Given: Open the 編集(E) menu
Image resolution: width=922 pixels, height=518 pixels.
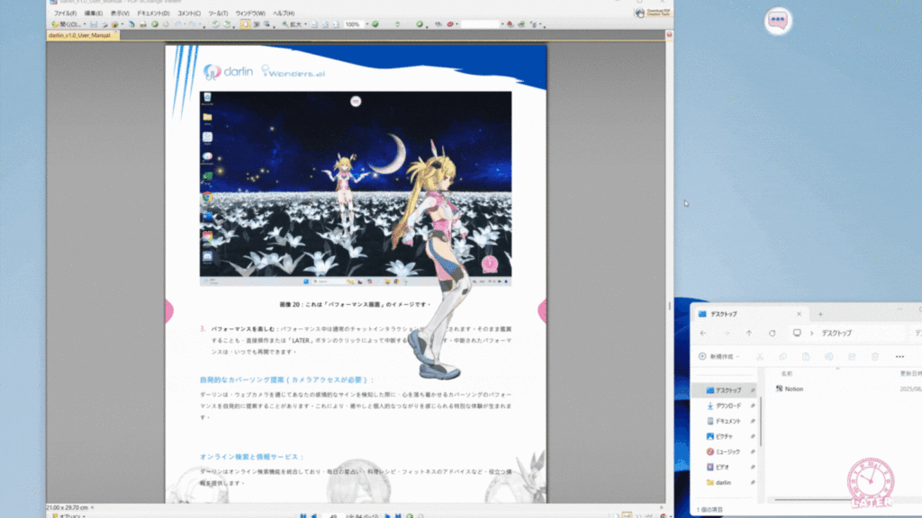Looking at the screenshot, I should [93, 13].
